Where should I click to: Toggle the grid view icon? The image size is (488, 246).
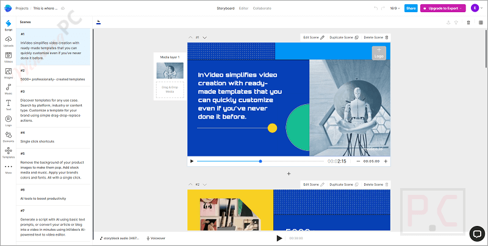coord(481,23)
